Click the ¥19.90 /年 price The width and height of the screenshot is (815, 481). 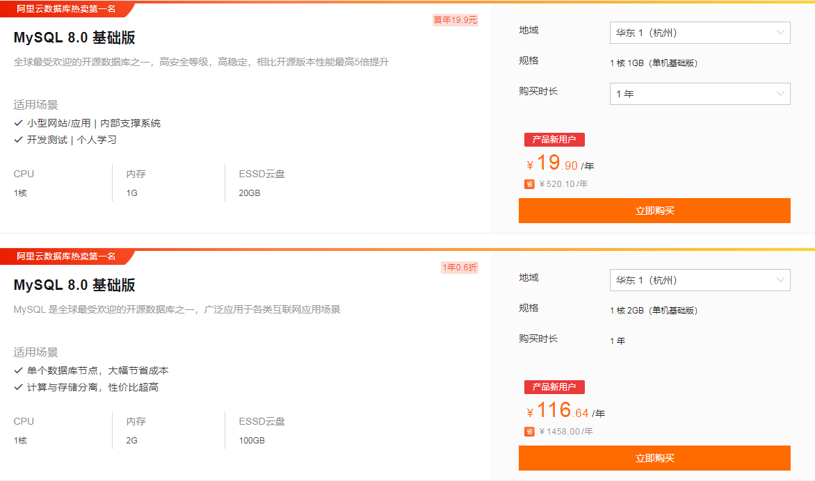(560, 163)
